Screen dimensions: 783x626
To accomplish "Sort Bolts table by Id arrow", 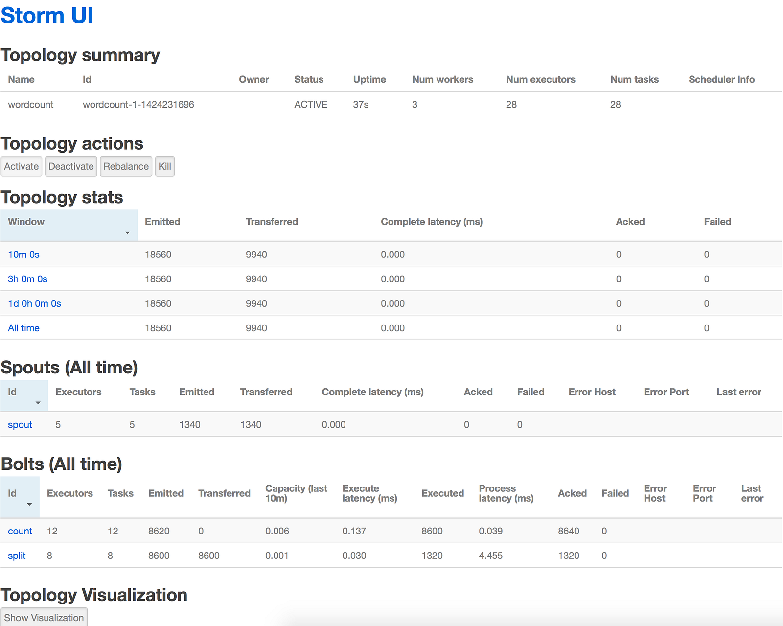I will pos(29,504).
